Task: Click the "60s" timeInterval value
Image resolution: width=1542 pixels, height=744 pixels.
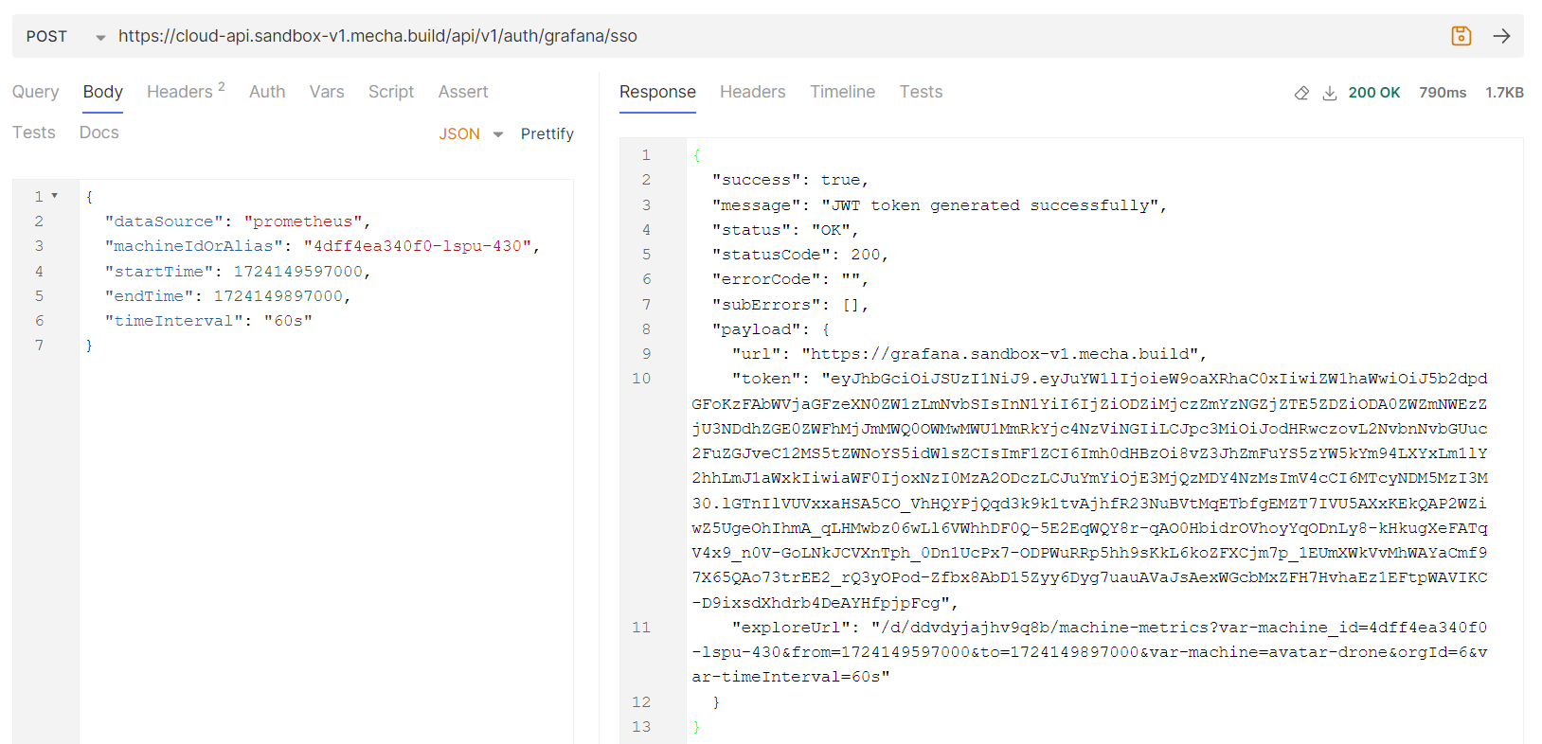Action: [288, 321]
